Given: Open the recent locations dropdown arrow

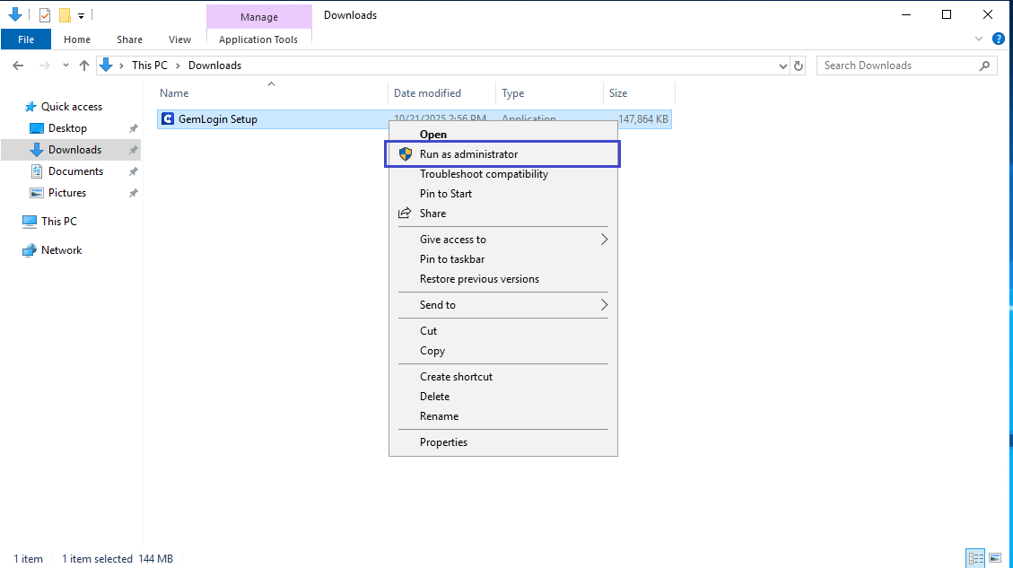Looking at the screenshot, I should [x=65, y=66].
